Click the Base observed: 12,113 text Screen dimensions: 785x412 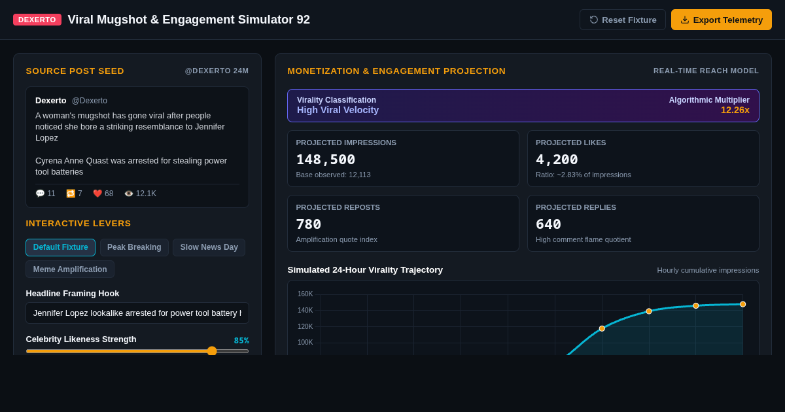[333, 175]
